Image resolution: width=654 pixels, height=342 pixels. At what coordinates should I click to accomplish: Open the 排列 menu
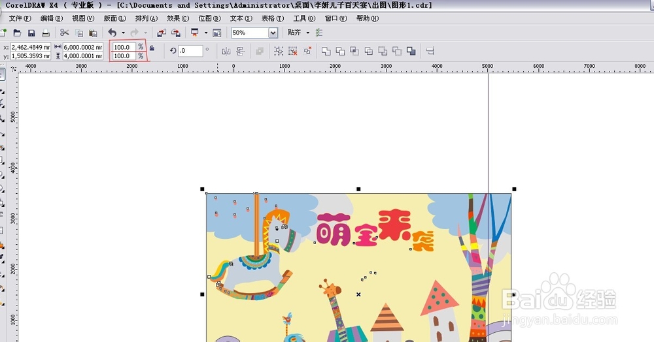click(146, 18)
